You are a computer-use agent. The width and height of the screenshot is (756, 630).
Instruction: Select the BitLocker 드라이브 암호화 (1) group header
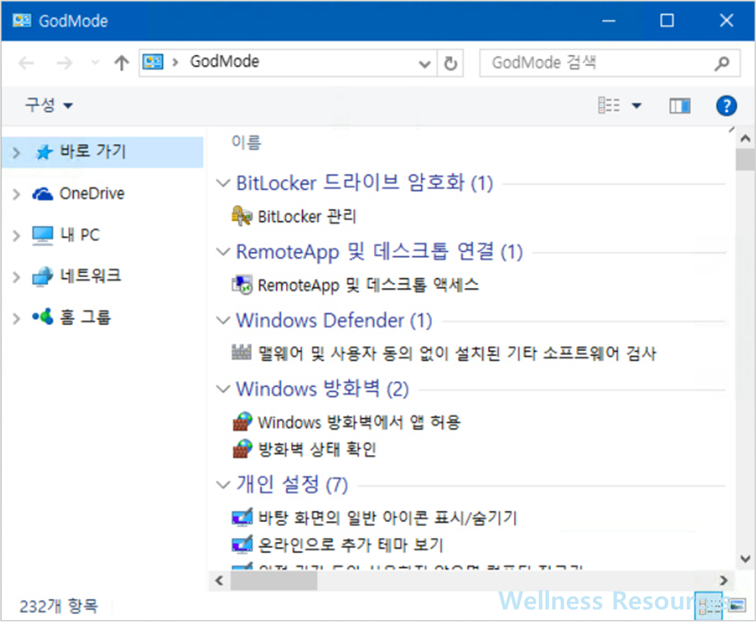click(x=365, y=183)
